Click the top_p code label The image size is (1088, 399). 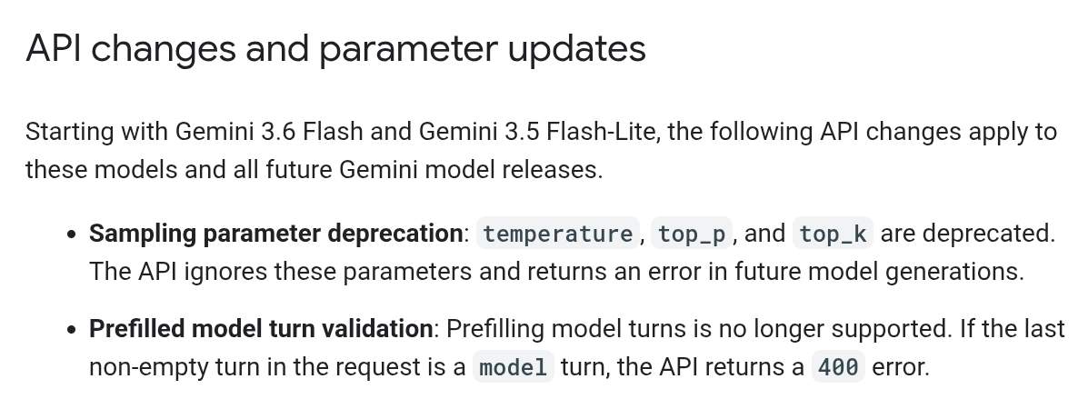[692, 234]
